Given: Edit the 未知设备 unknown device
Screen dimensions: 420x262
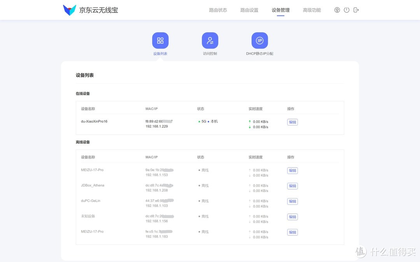Looking at the screenshot, I should coord(292,217).
